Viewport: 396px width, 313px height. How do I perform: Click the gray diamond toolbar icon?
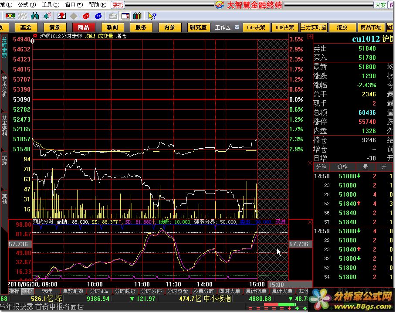[x=74, y=16]
